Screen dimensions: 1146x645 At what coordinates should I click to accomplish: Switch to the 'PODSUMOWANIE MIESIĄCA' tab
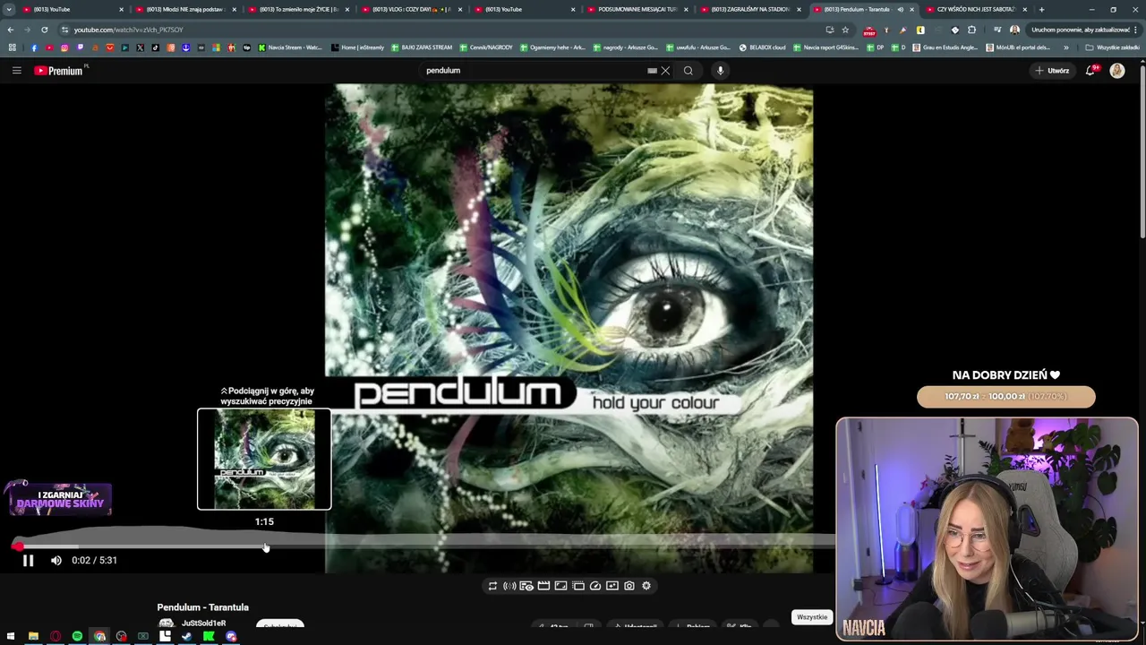636,9
